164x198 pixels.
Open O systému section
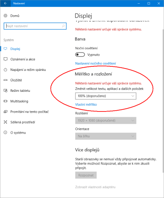[x=18, y=132]
